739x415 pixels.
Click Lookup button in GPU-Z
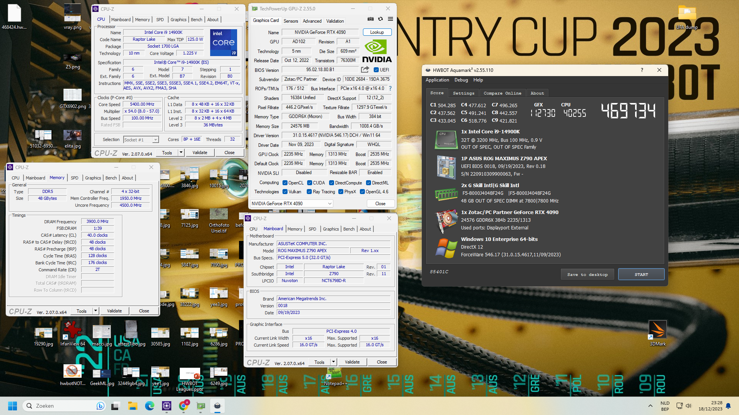click(x=377, y=32)
